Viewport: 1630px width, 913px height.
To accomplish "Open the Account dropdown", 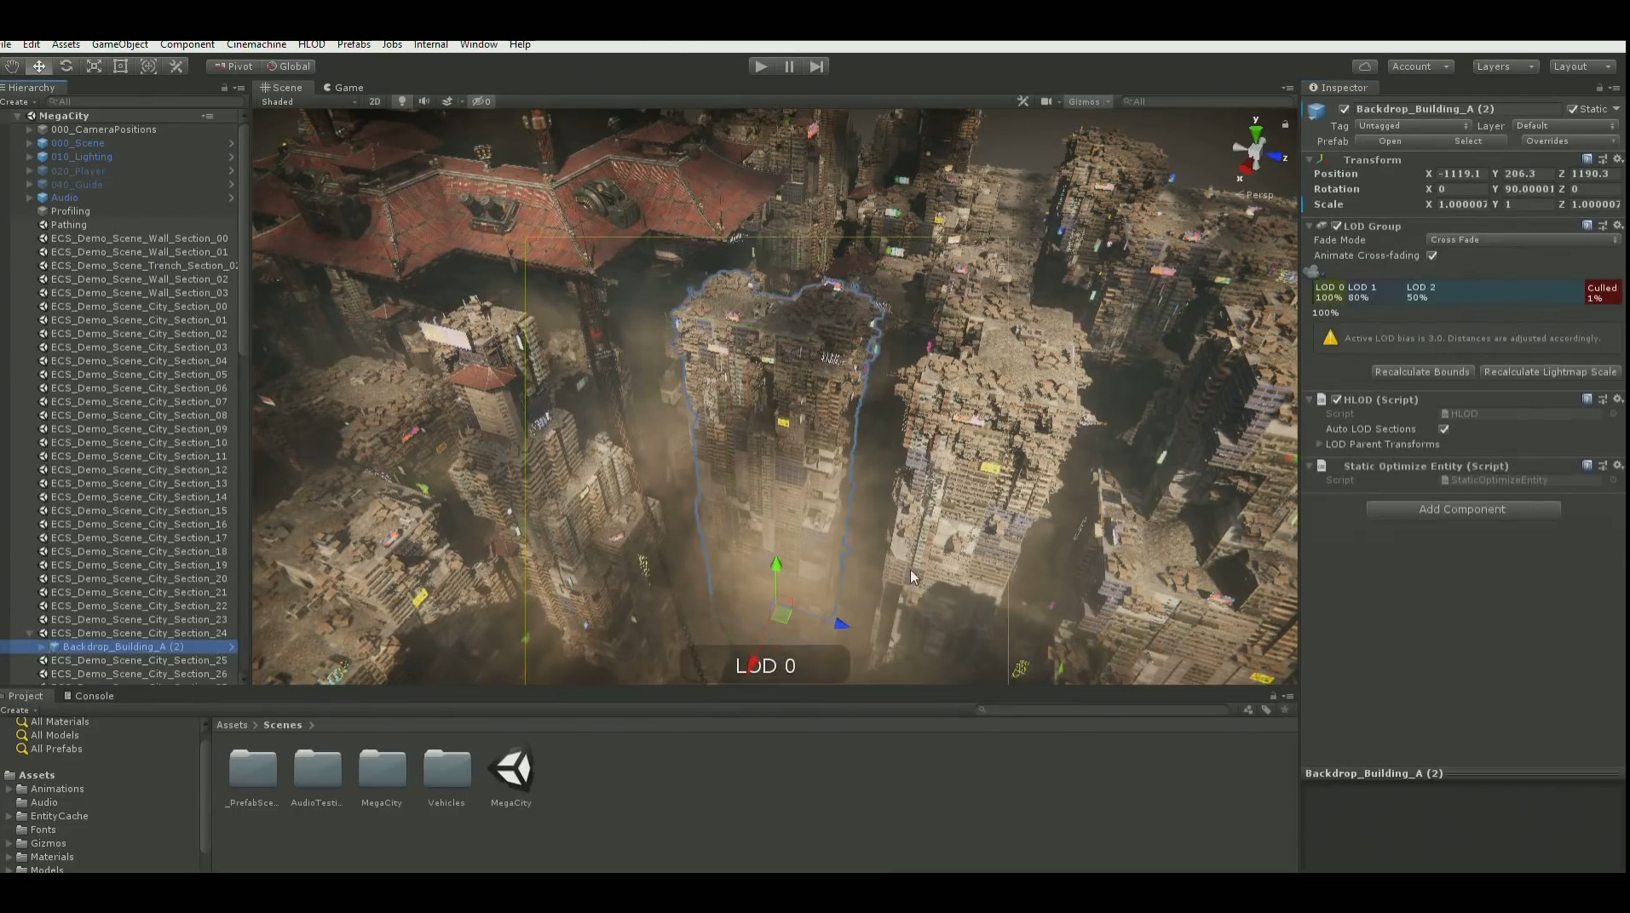I will point(1420,66).
